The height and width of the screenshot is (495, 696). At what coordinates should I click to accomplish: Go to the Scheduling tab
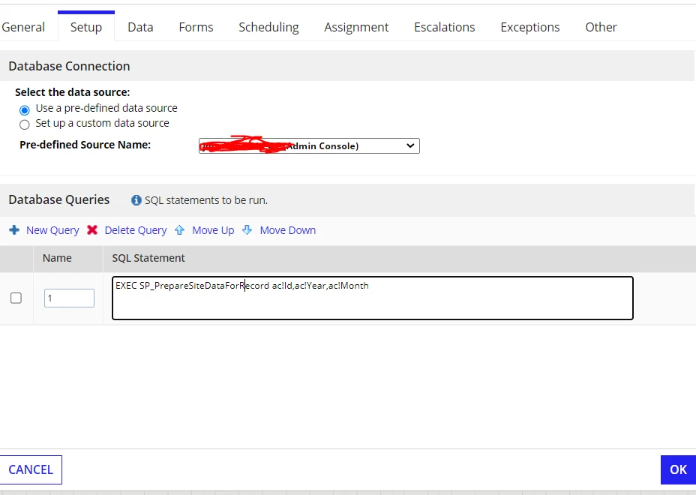[268, 27]
